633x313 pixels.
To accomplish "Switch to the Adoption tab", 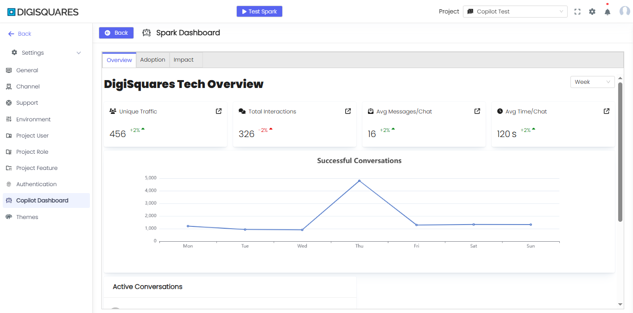I will coord(153,60).
